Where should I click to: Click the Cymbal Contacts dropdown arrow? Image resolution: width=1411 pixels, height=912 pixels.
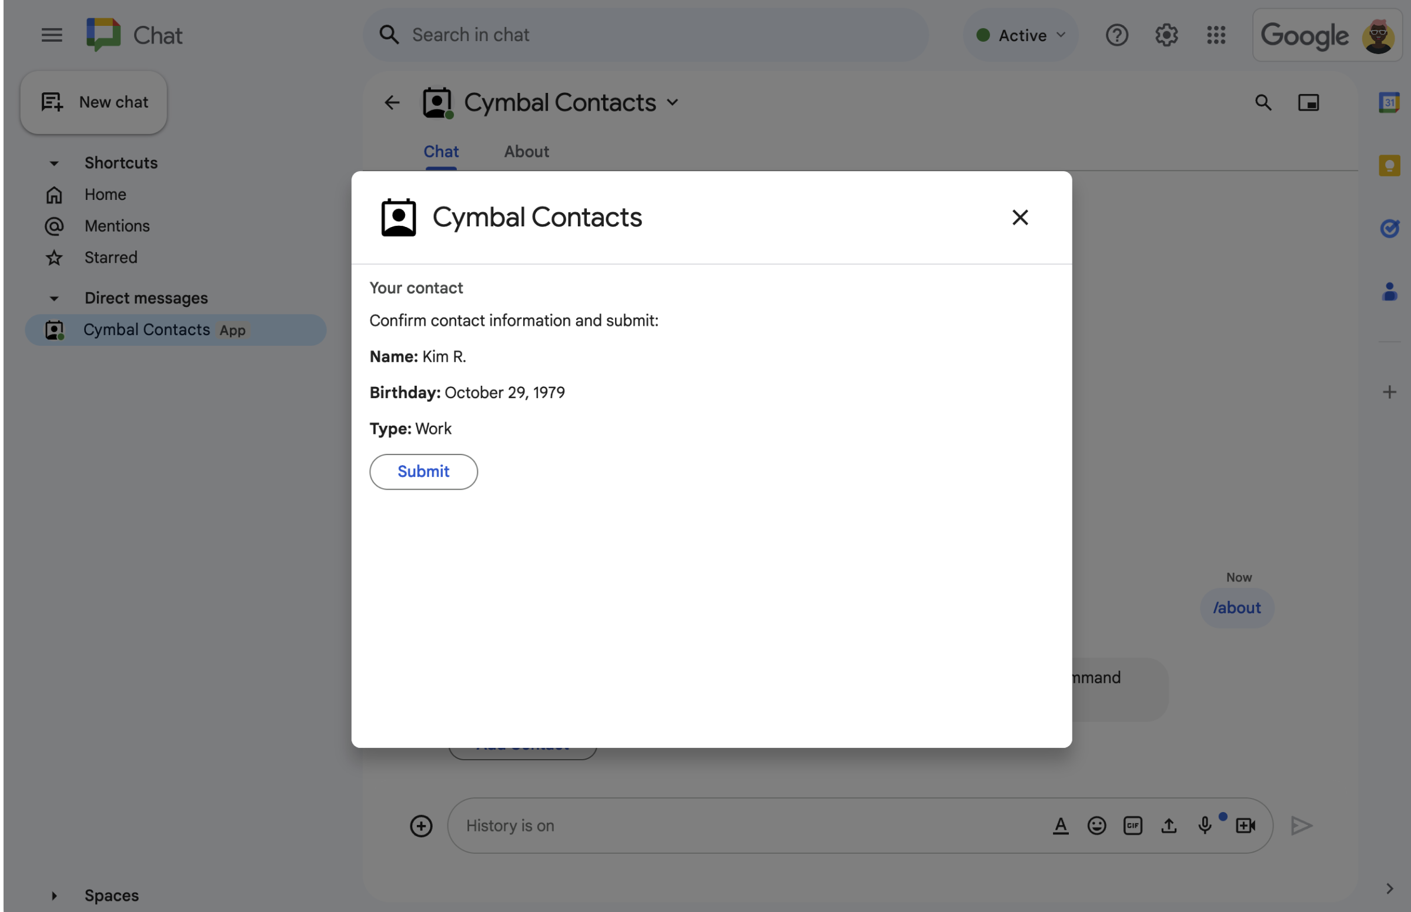[x=674, y=103]
